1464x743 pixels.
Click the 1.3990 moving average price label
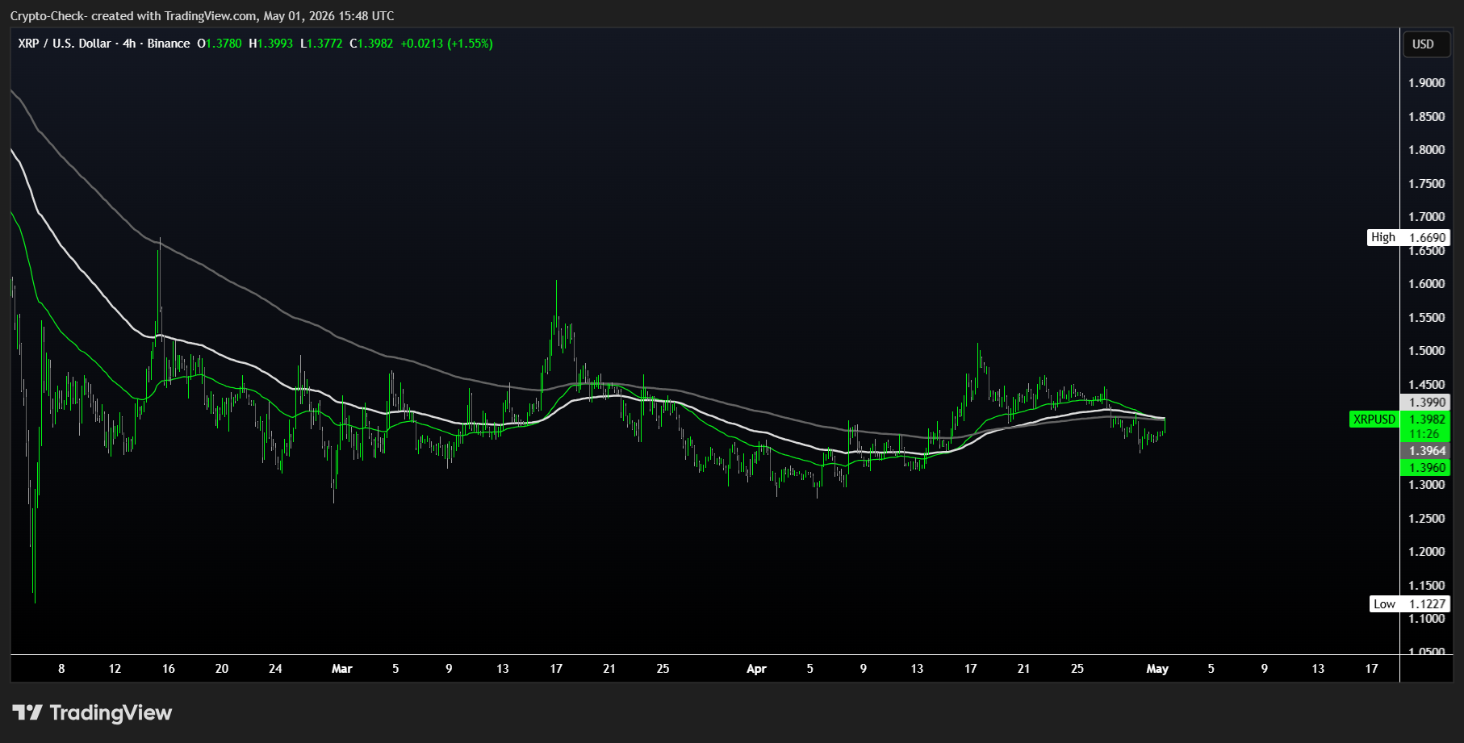(1426, 402)
